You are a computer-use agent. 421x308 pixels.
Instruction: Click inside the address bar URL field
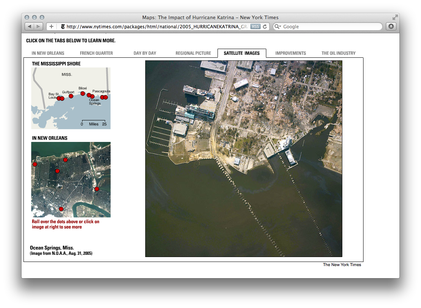159,26
